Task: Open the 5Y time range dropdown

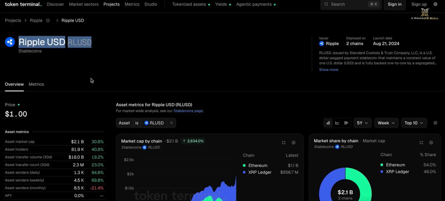Action: 362,123
